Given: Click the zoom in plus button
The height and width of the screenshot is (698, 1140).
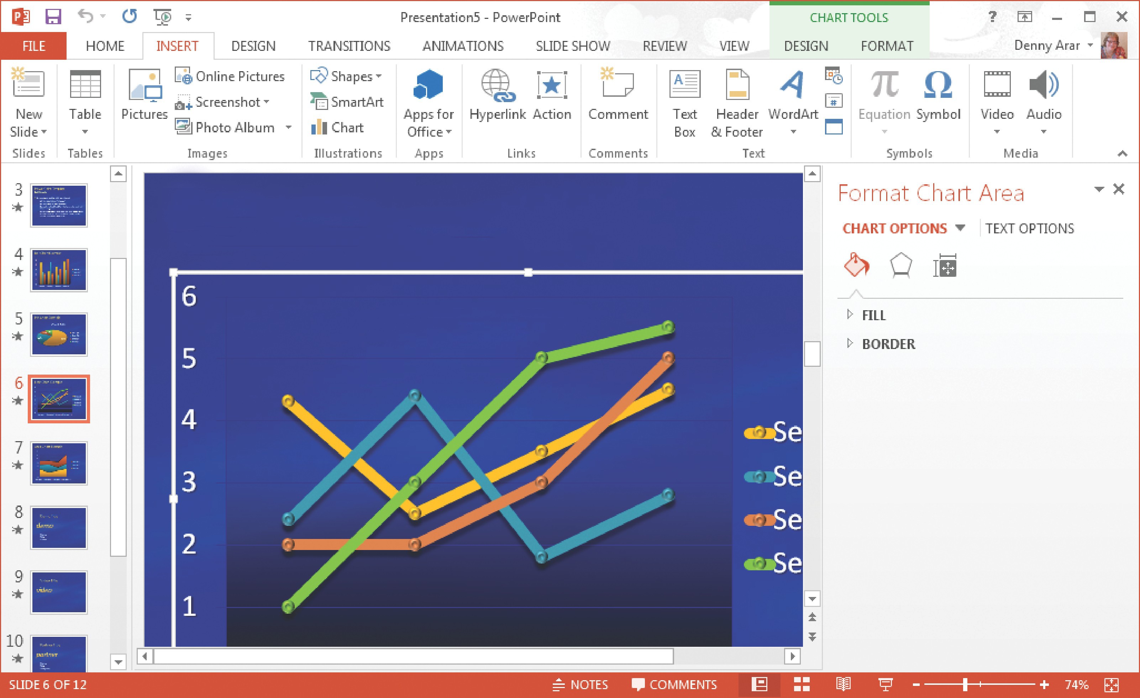Looking at the screenshot, I should point(1044,684).
